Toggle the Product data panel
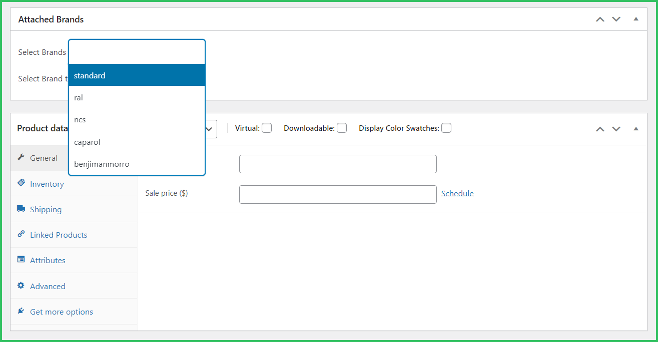 coord(636,128)
